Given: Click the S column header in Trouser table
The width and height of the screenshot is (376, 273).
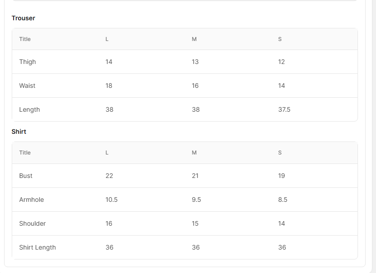Looking at the screenshot, I should coord(280,39).
